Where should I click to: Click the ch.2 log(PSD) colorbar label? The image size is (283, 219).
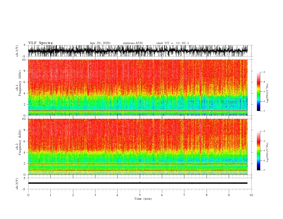tap(268, 152)
